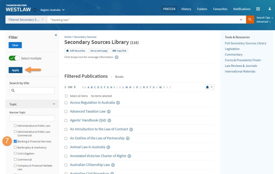Go to next results page arrow
The image size is (275, 174).
[75, 87]
